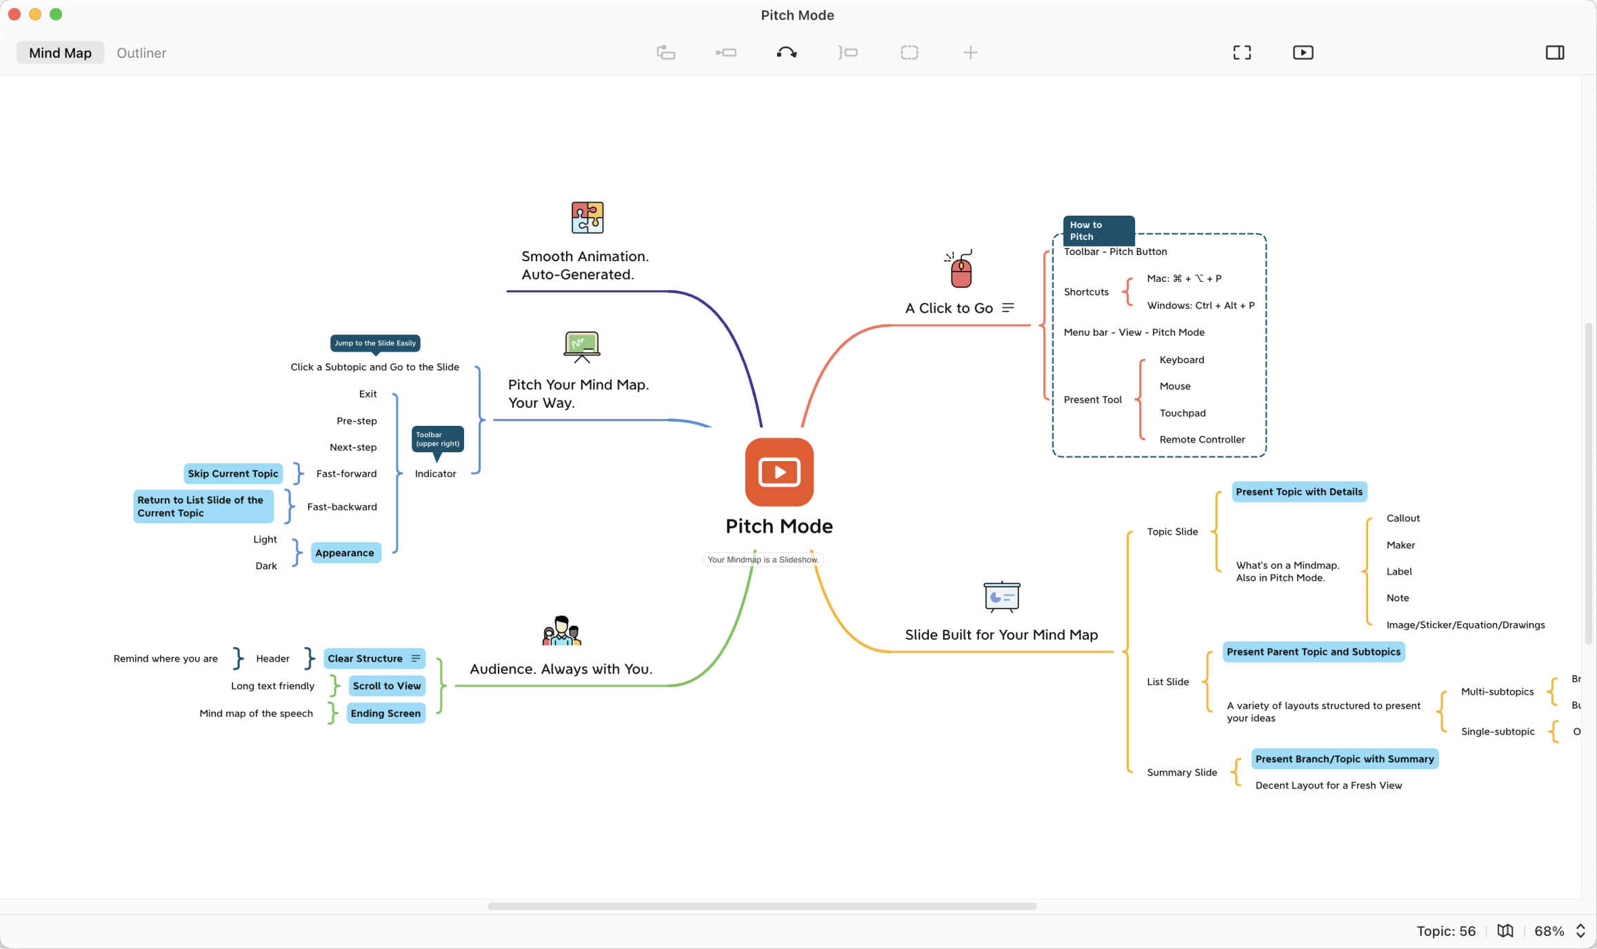Insert a new element with the plus icon

click(x=970, y=52)
